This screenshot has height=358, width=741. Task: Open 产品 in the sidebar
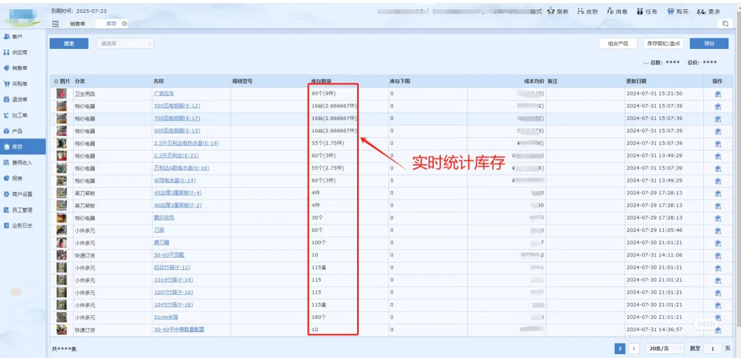click(23, 131)
